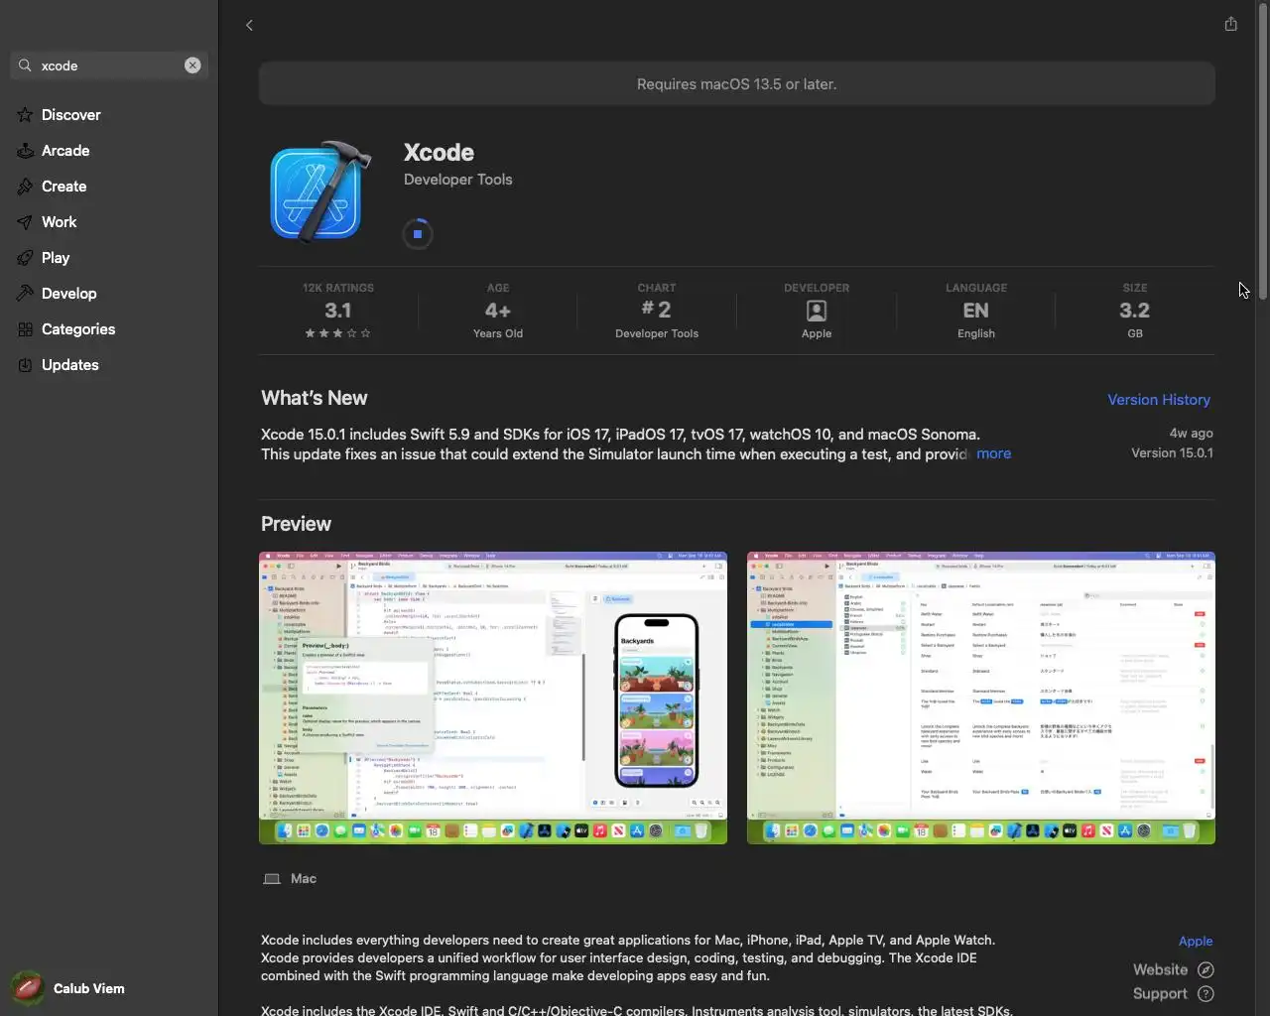The width and height of the screenshot is (1270, 1016).
Task: Click the What's New heading
Action: pyautogui.click(x=314, y=398)
